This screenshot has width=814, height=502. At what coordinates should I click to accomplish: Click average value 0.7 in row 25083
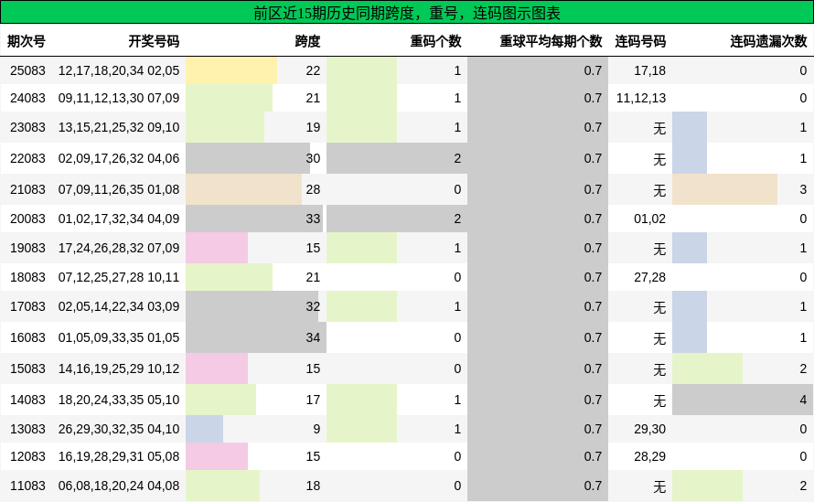click(x=593, y=70)
